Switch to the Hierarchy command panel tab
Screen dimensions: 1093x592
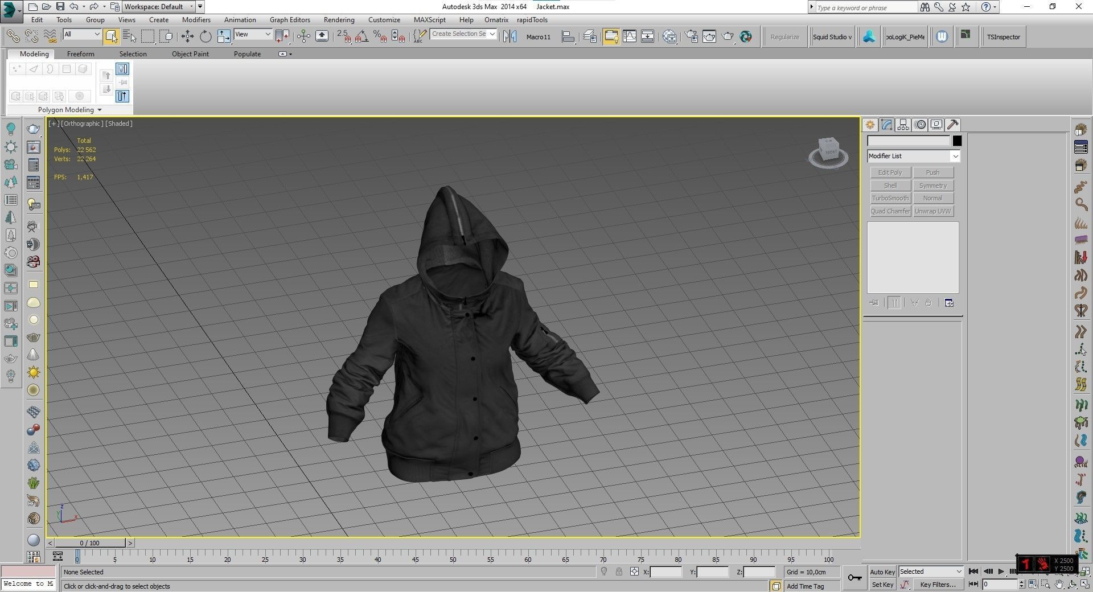pyautogui.click(x=903, y=125)
